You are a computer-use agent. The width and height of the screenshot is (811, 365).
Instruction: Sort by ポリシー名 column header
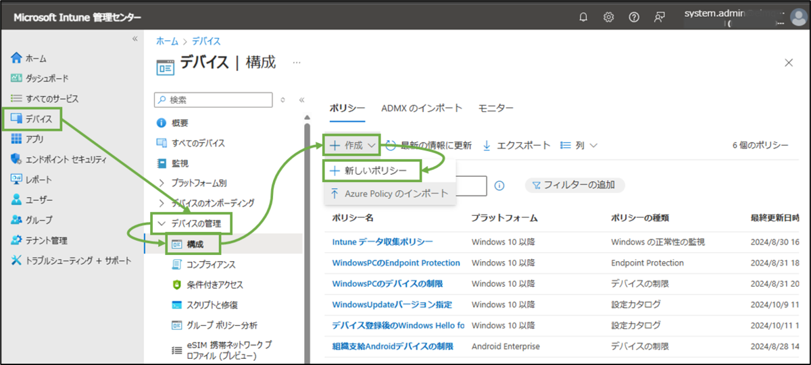[353, 218]
